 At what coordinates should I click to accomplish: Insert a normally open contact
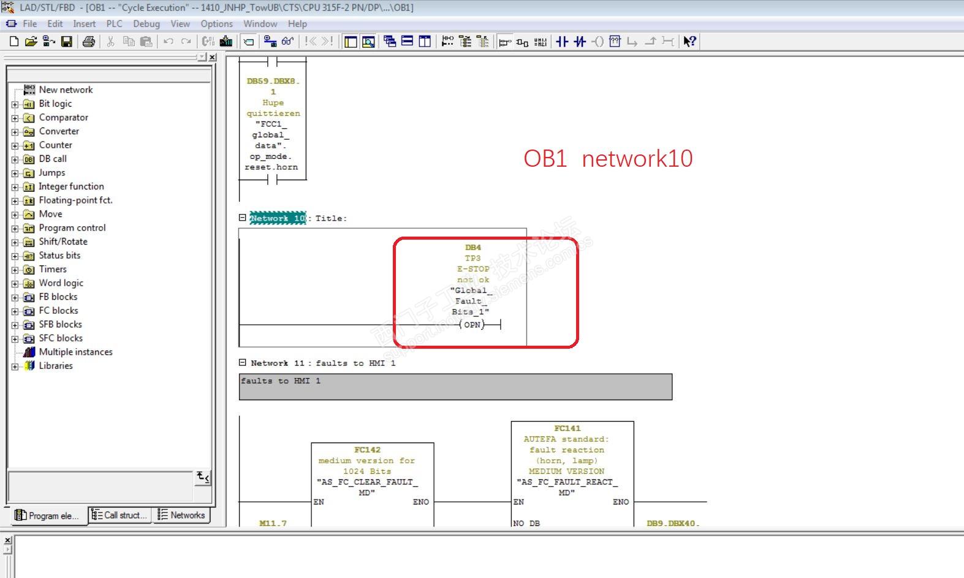tap(562, 42)
